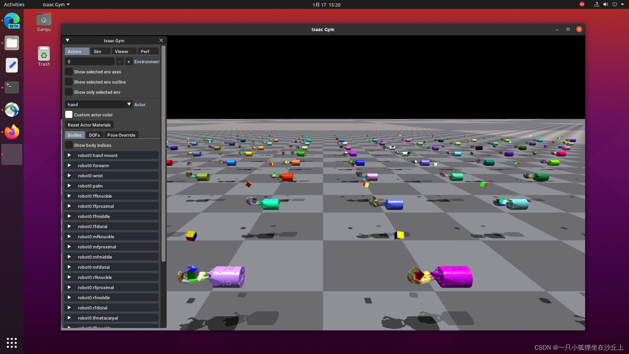Open the tianyu home folder icon
The image size is (629, 354).
(44, 22)
